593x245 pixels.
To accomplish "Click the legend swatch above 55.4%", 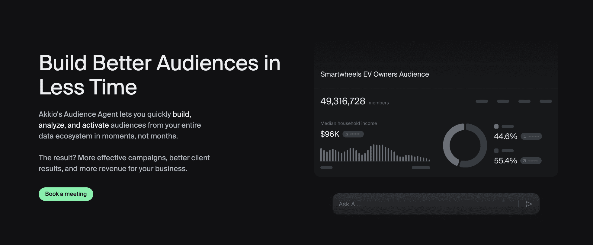I will pos(496,151).
